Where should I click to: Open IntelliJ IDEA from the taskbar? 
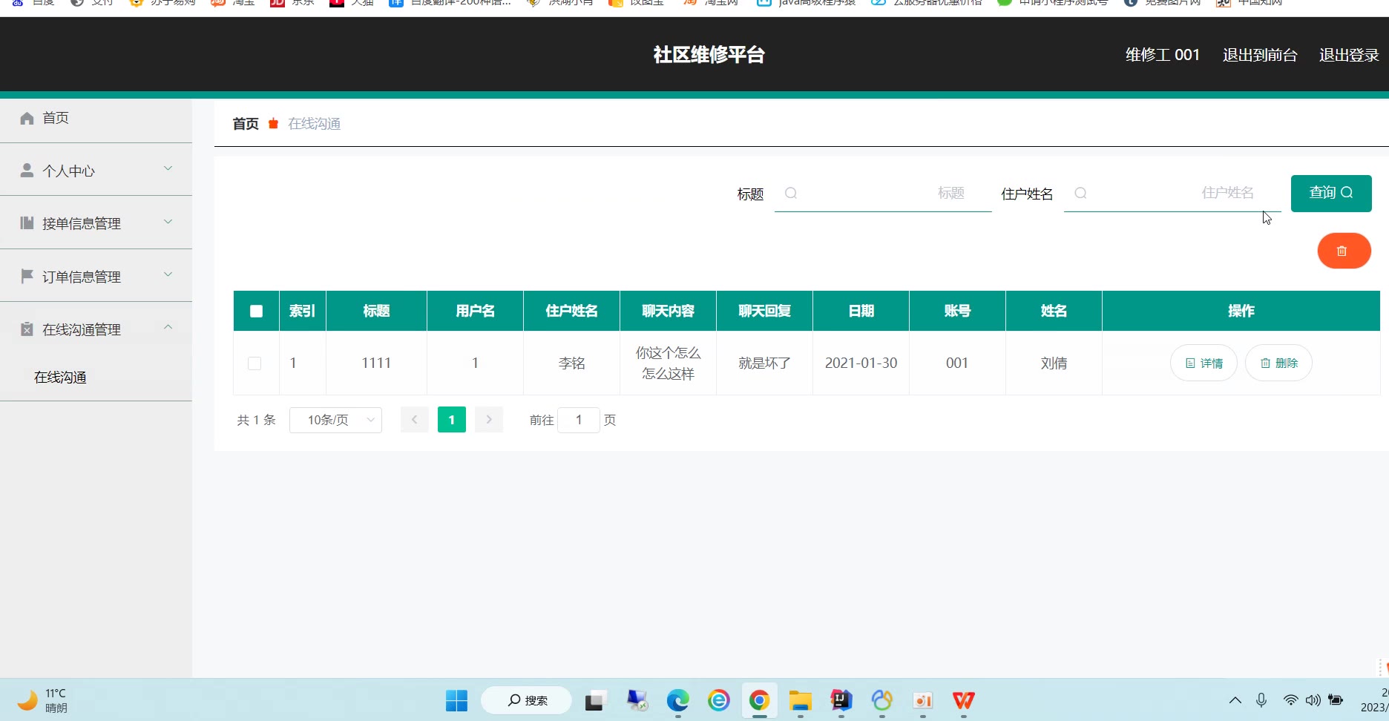point(841,700)
